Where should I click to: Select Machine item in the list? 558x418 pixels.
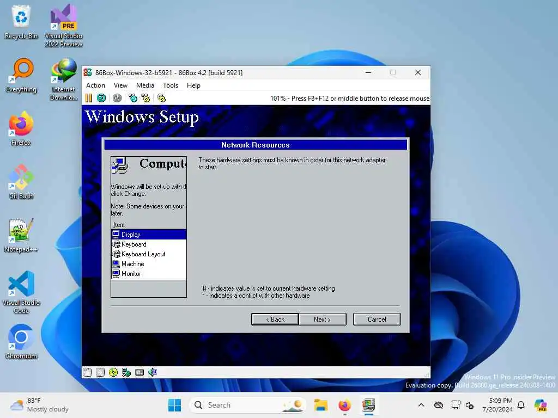[x=149, y=264]
